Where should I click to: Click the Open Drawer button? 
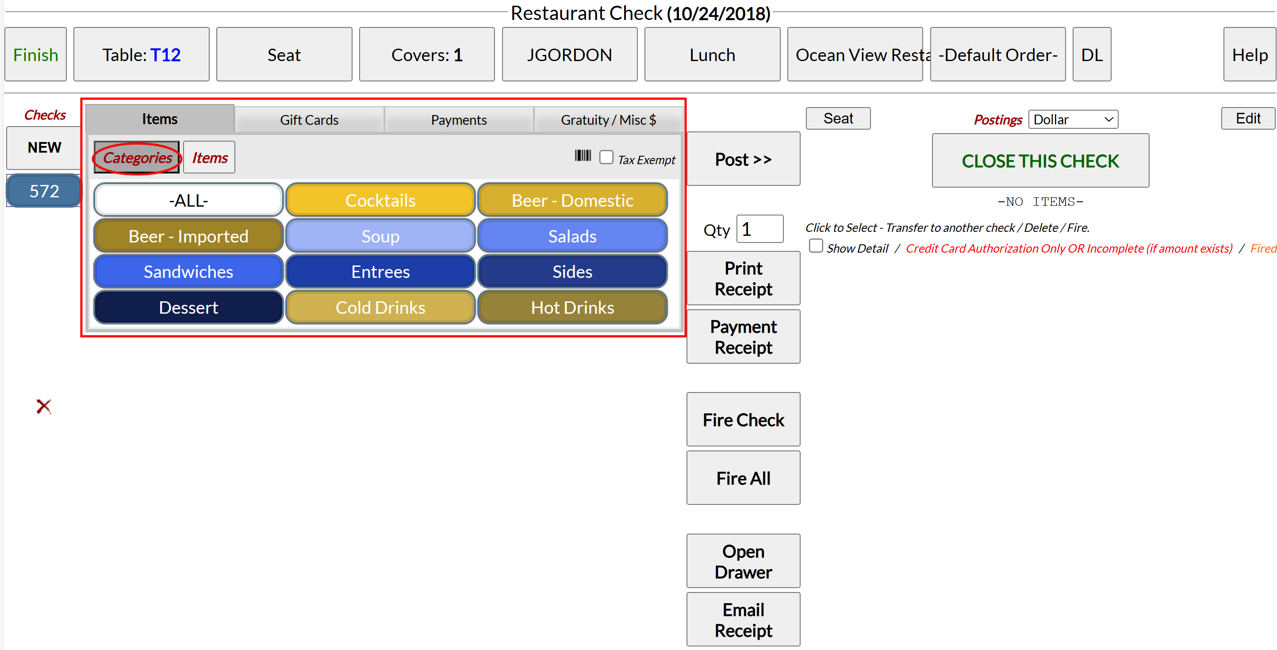click(743, 561)
